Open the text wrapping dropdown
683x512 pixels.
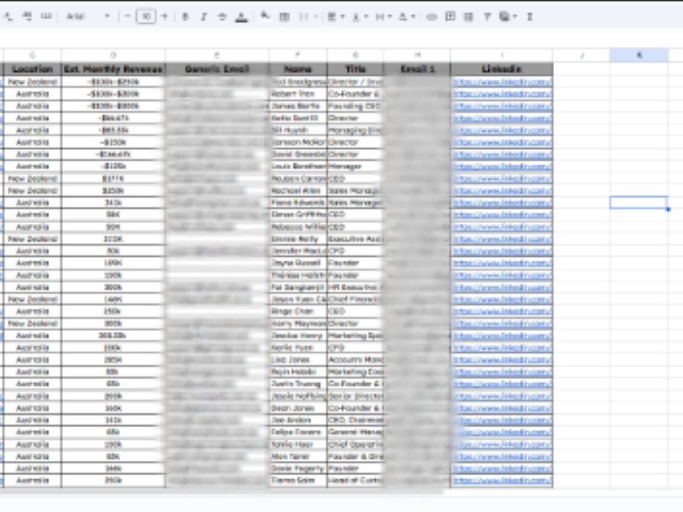(383, 16)
